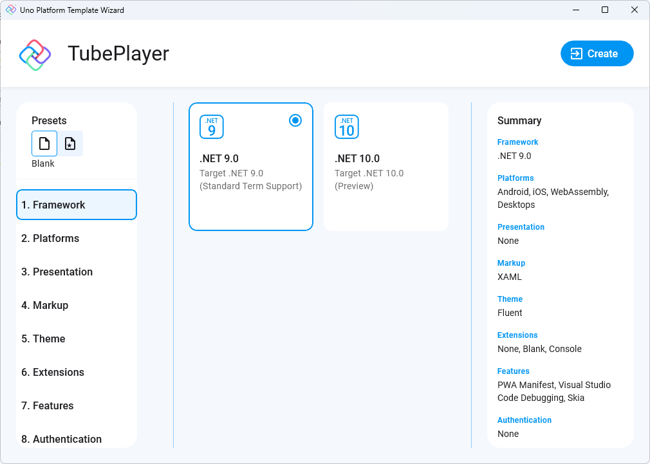This screenshot has height=464, width=650.
Task: Open the Extensions link in Summary
Action: tap(517, 335)
